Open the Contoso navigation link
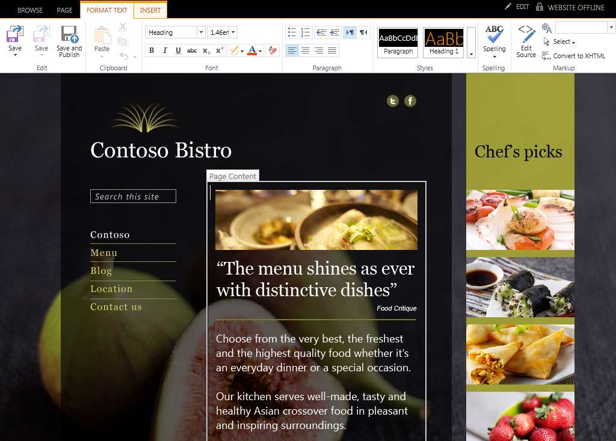 110,235
